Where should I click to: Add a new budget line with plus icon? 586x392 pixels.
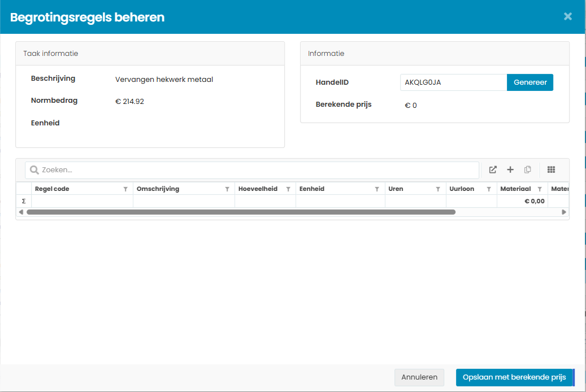tap(510, 169)
